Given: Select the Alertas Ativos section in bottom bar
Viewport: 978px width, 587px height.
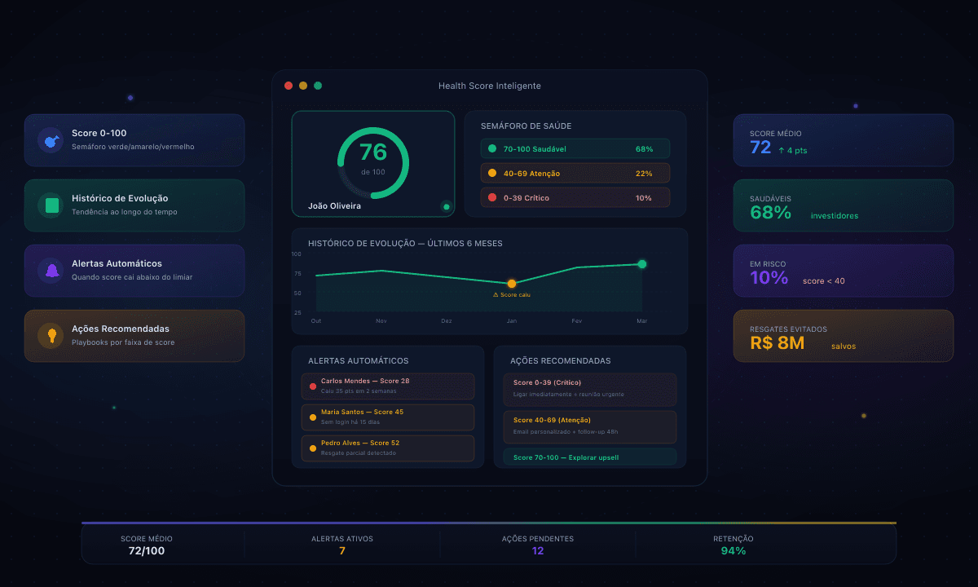Looking at the screenshot, I should pos(342,544).
